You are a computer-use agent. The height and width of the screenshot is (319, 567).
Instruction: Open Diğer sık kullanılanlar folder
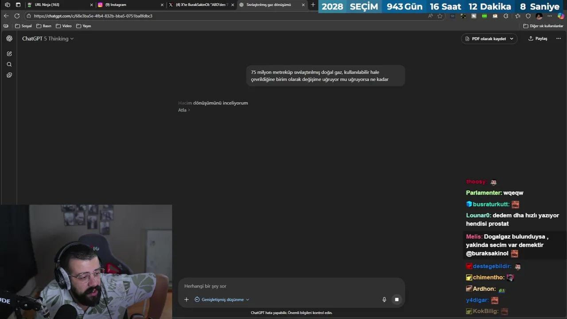pyautogui.click(x=543, y=26)
